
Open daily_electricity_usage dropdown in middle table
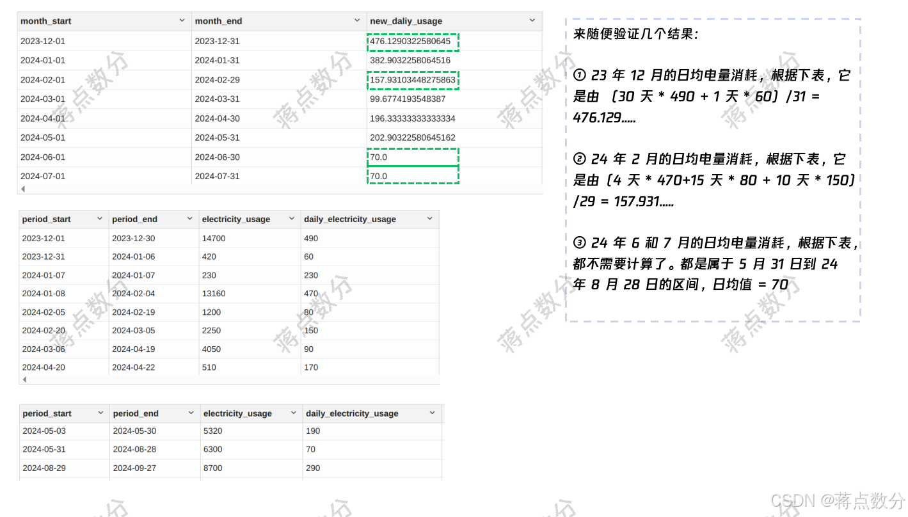430,219
